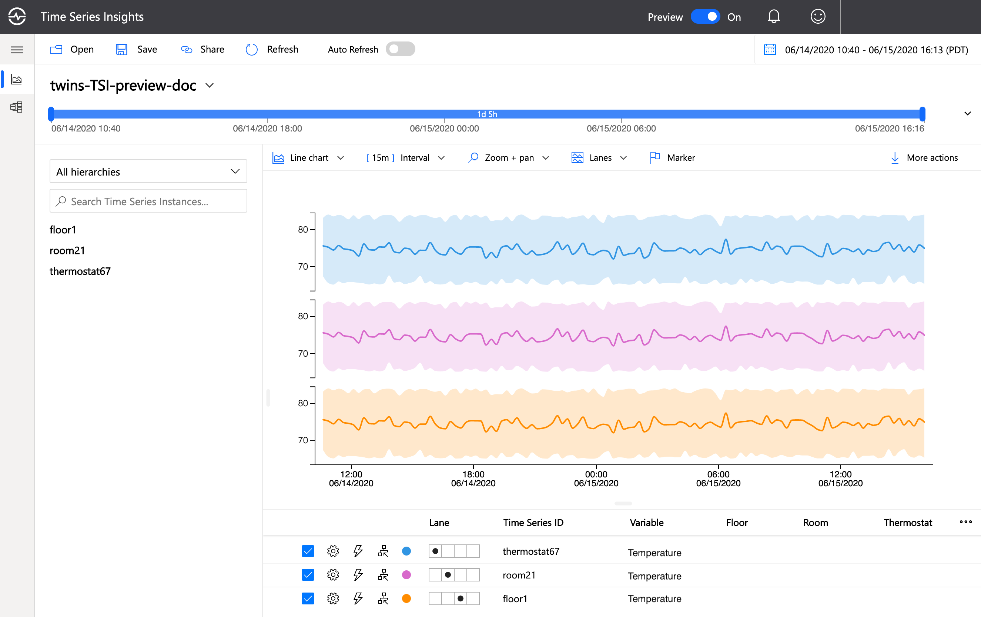This screenshot has width=981, height=617.
Task: Click the Save disk icon
Action: click(121, 50)
